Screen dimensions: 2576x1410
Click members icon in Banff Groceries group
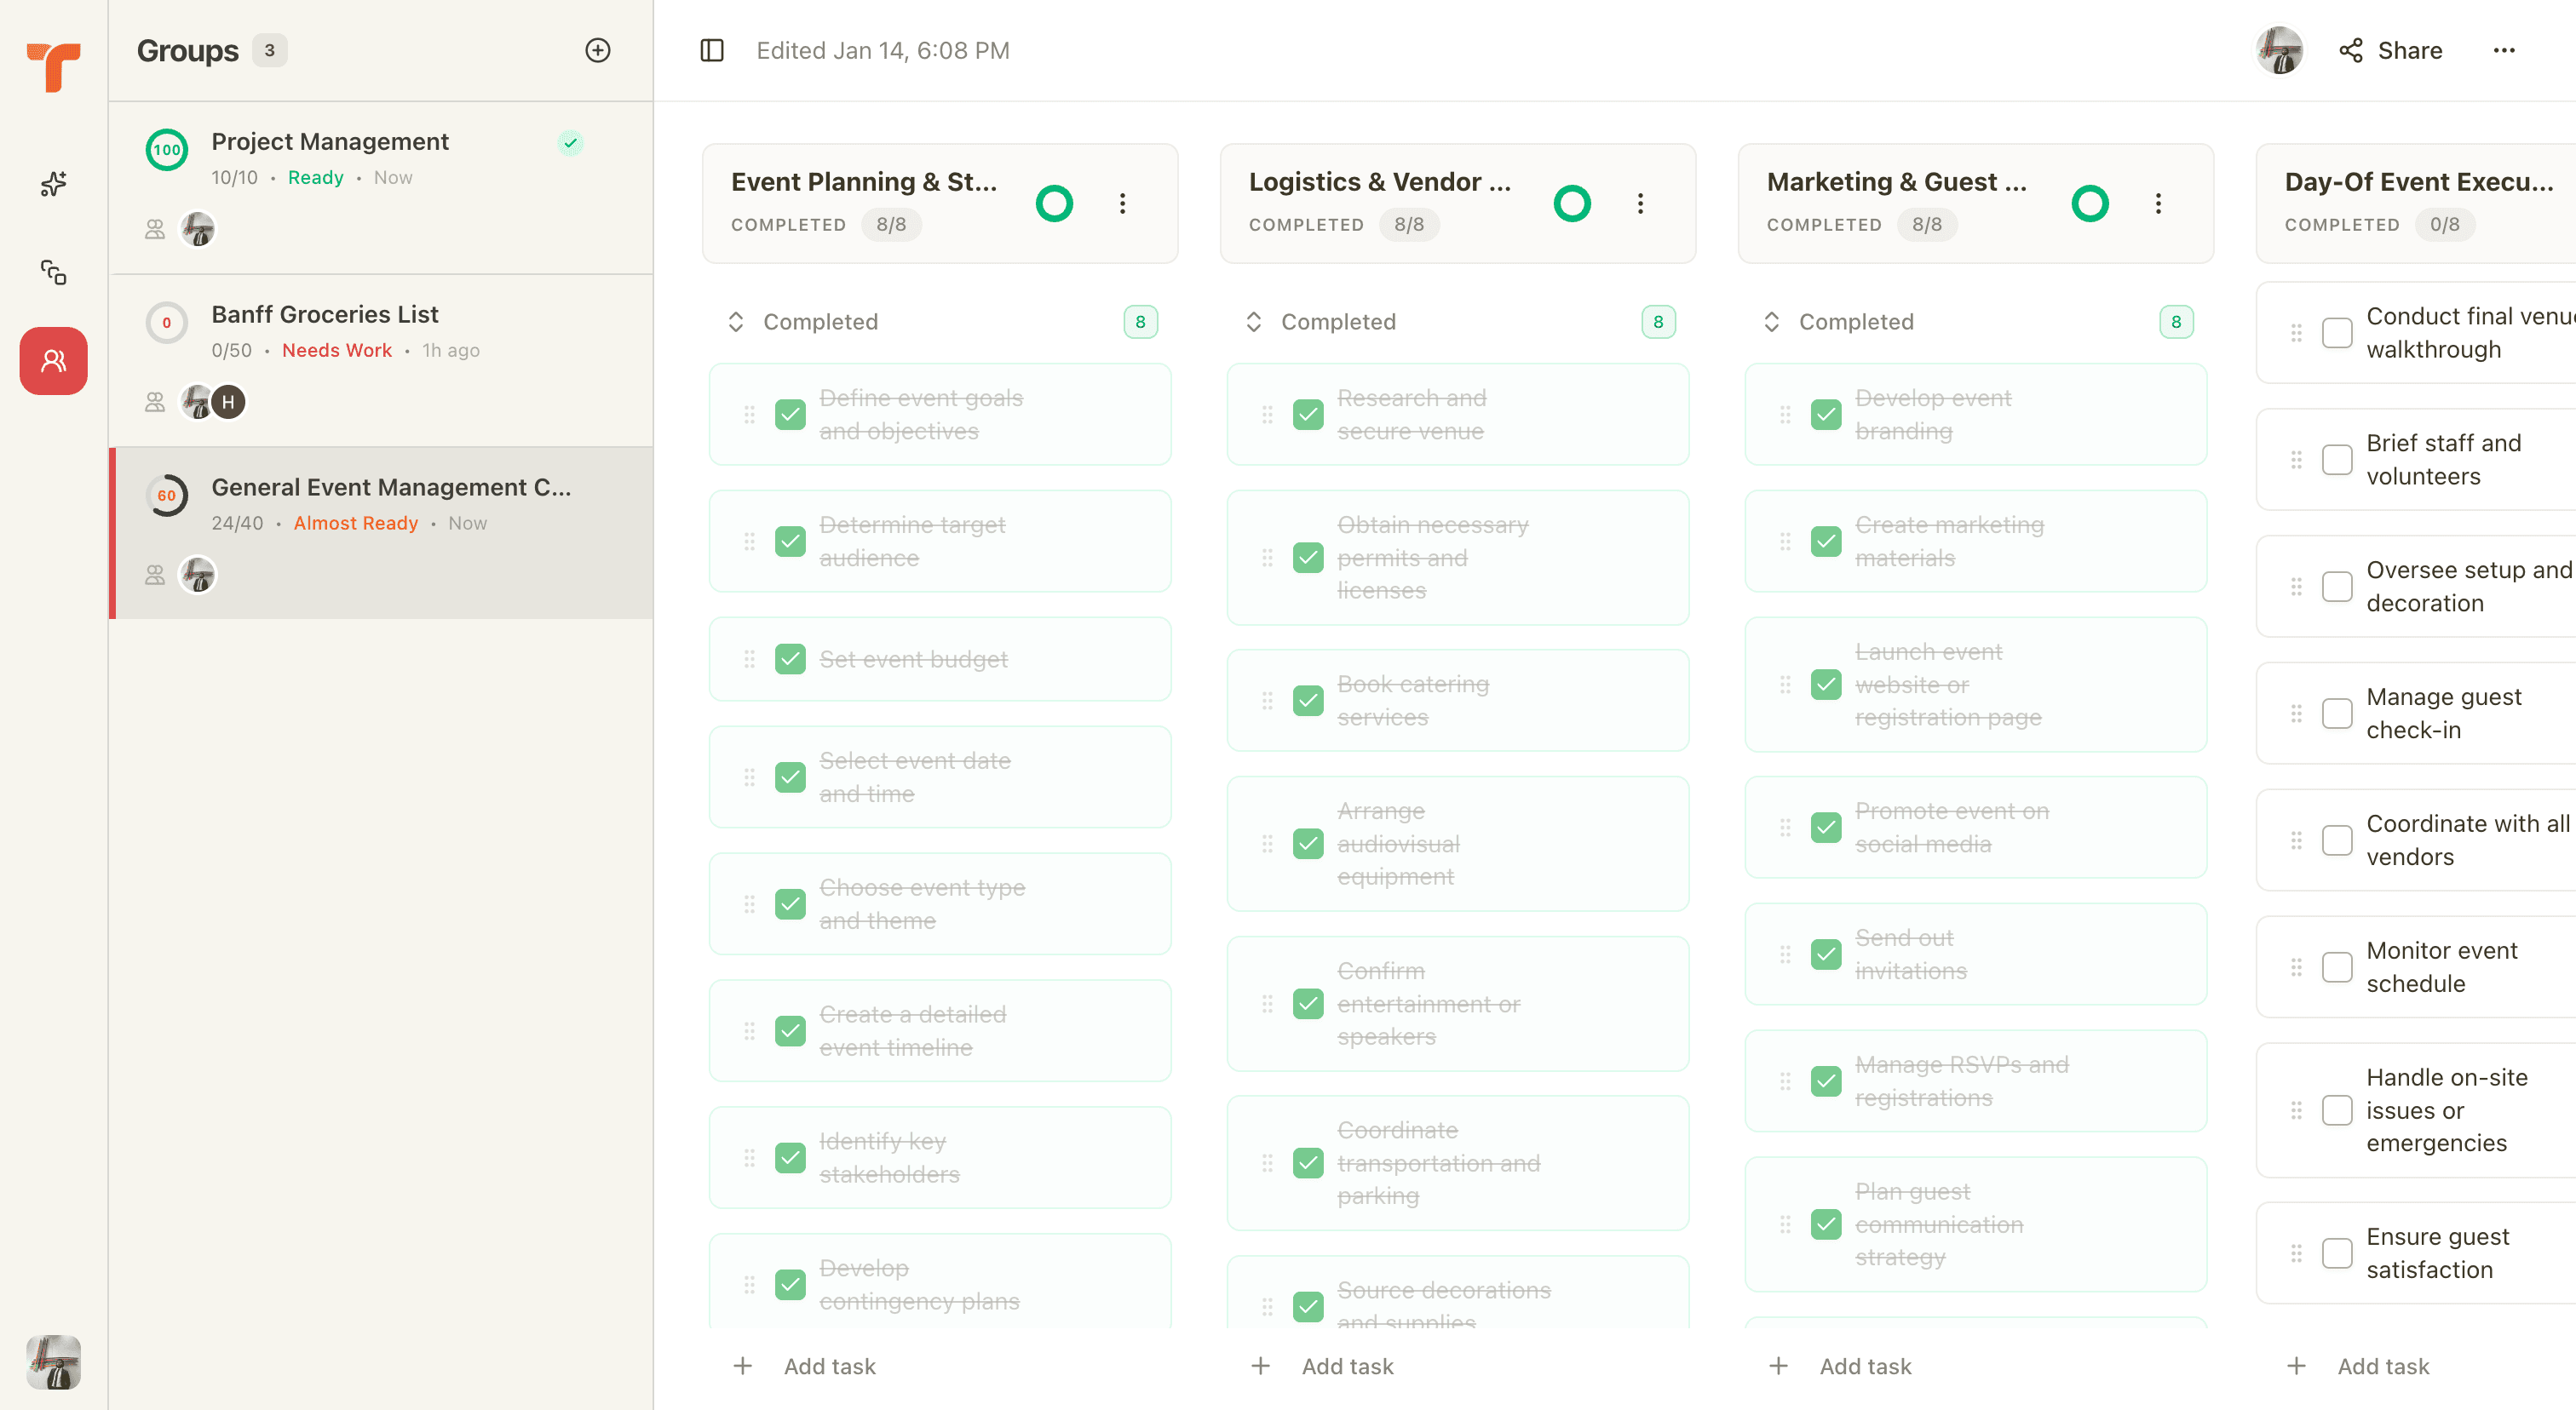click(155, 403)
